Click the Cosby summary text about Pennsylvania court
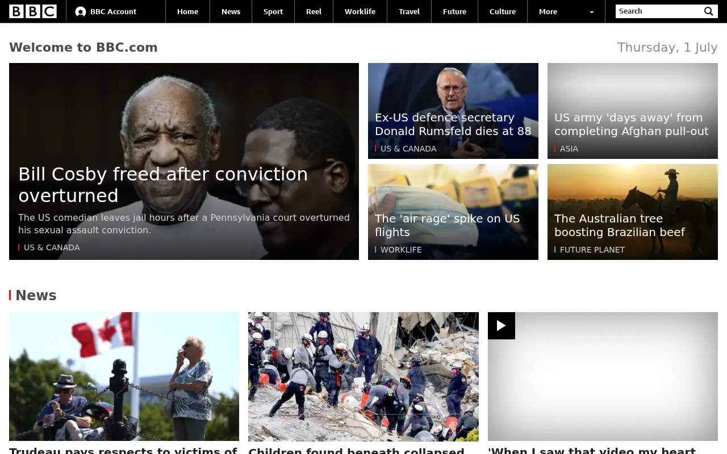This screenshot has width=727, height=454. point(184,224)
